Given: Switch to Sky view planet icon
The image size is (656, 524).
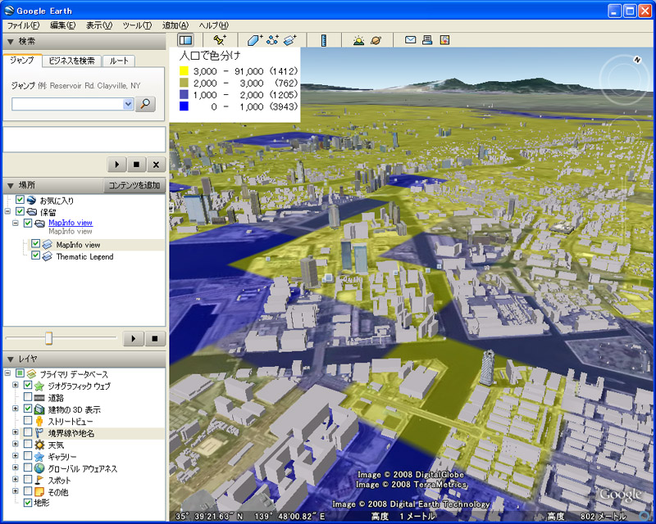Looking at the screenshot, I should pyautogui.click(x=376, y=40).
